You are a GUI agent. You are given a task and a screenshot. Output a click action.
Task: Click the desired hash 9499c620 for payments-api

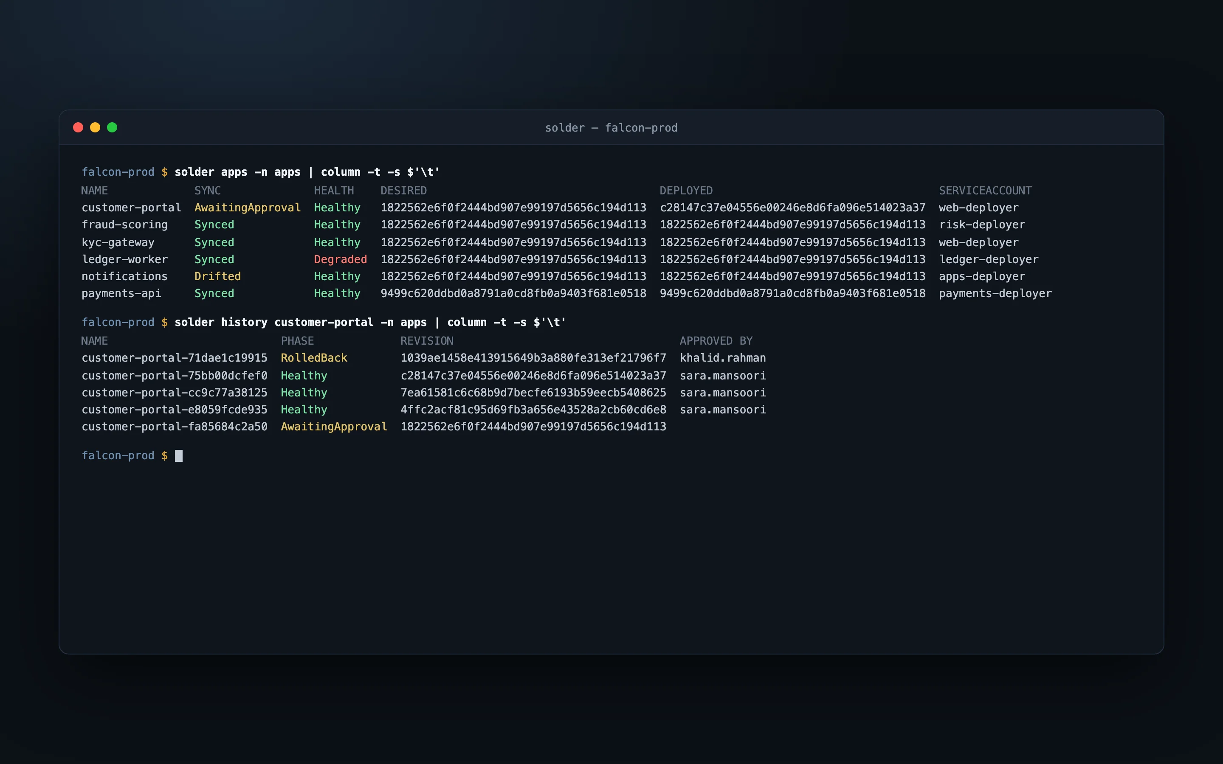(513, 294)
